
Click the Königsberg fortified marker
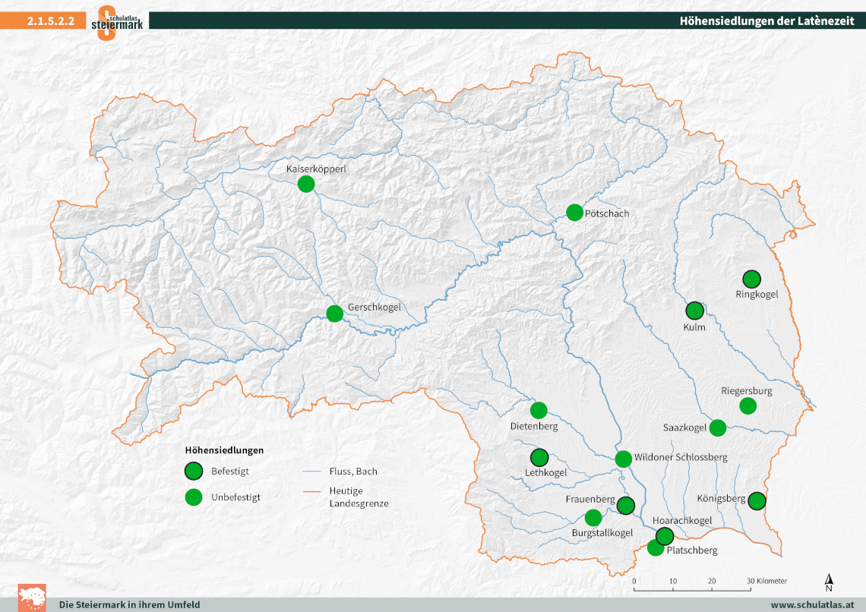pos(757,501)
